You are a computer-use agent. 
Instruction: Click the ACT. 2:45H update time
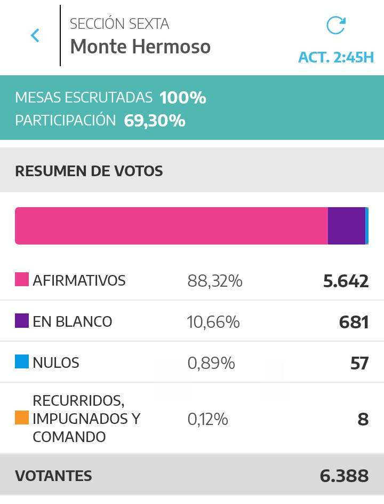pyautogui.click(x=336, y=57)
